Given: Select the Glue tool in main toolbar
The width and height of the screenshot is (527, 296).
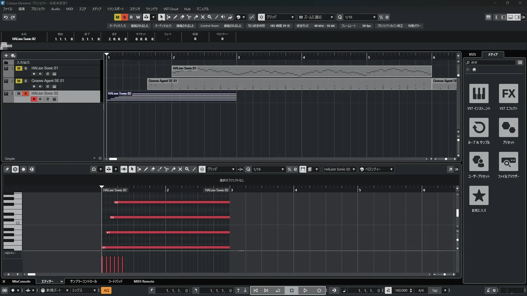Looking at the screenshot, I should (196, 17).
